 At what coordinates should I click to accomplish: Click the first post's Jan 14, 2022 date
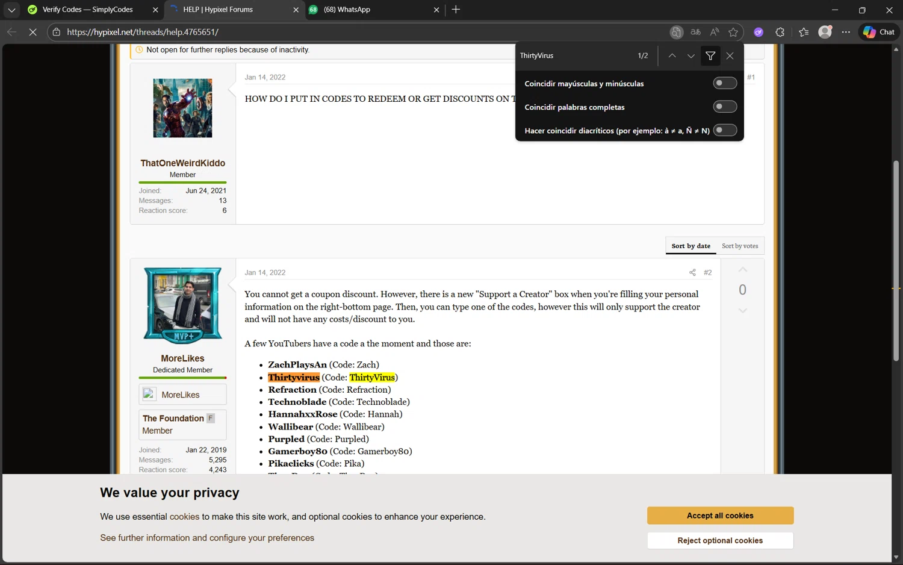[x=265, y=77]
